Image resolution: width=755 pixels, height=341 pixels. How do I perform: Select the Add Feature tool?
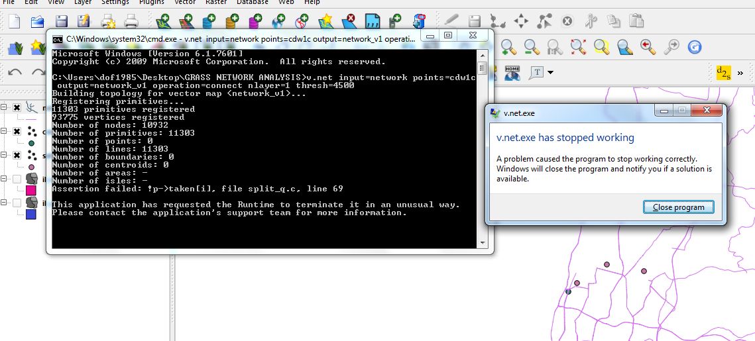pos(497,21)
